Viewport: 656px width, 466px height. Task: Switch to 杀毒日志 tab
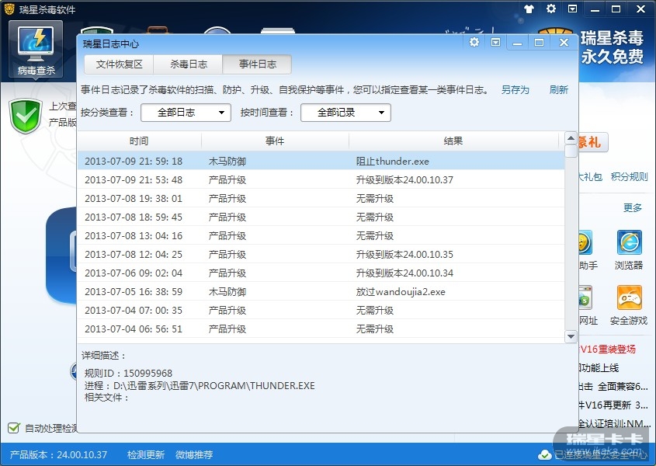point(189,64)
